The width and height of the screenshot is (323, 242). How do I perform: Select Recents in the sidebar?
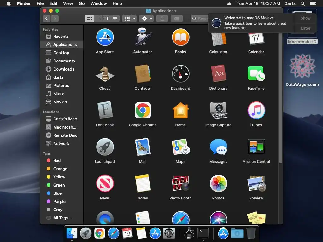(62, 36)
